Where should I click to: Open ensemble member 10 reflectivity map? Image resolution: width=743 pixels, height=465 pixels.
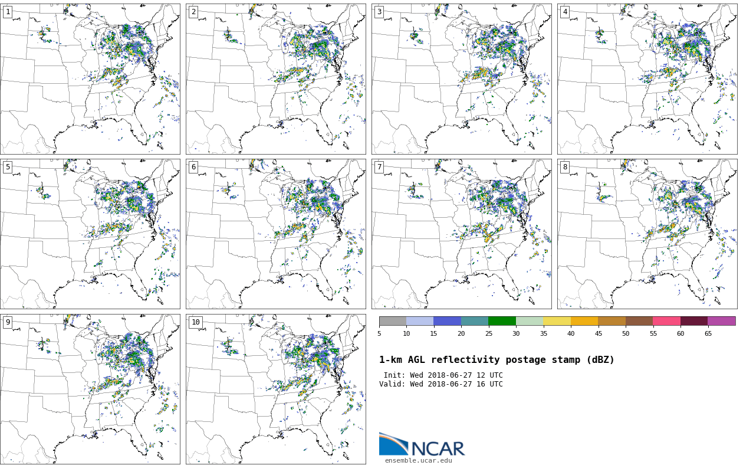tap(276, 389)
